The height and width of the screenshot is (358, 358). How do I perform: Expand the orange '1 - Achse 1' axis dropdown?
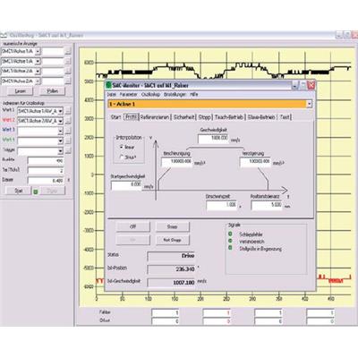point(309,104)
